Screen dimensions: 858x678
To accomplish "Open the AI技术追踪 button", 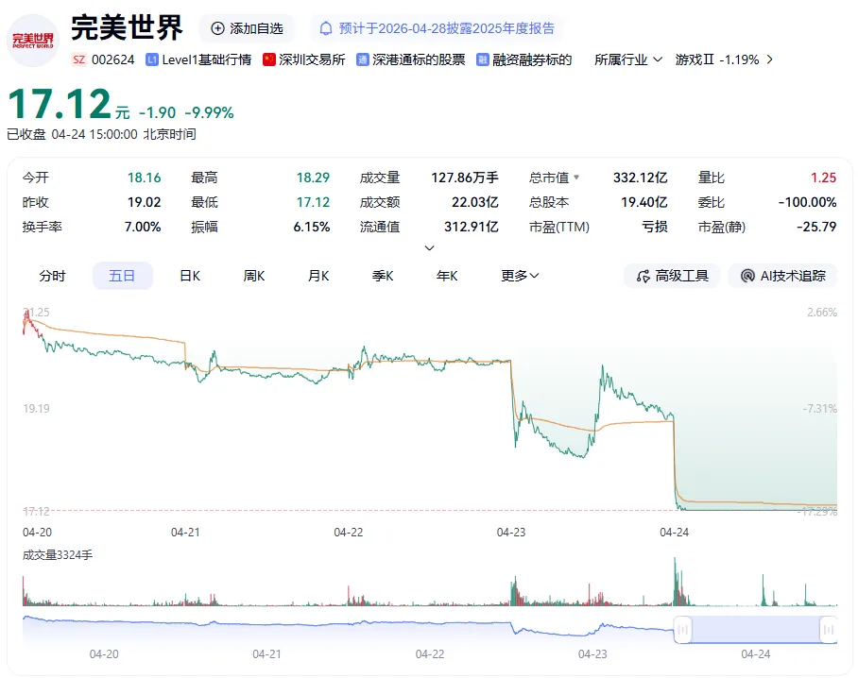I will pyautogui.click(x=782, y=276).
